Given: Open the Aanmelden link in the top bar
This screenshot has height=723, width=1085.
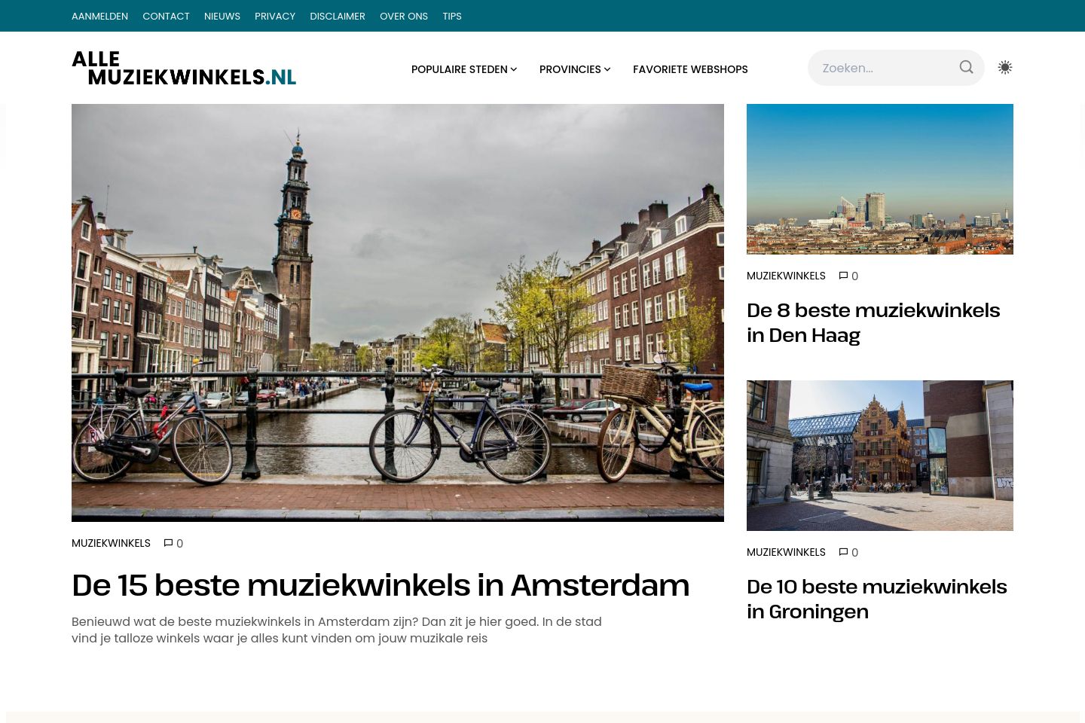Looking at the screenshot, I should tap(99, 16).
